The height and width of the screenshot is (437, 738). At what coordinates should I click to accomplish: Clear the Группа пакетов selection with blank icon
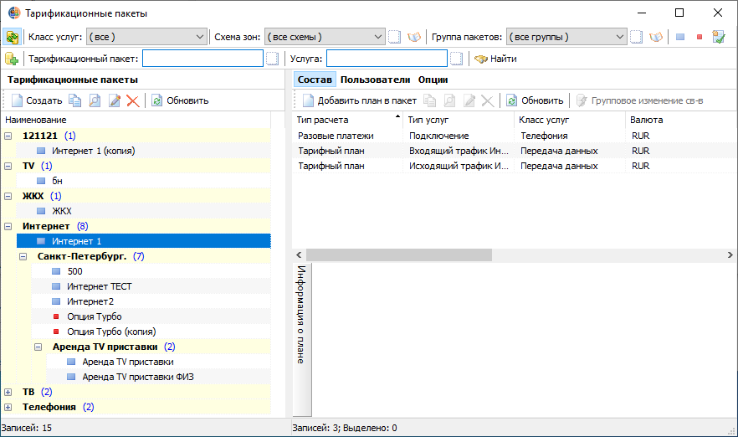pyautogui.click(x=636, y=37)
